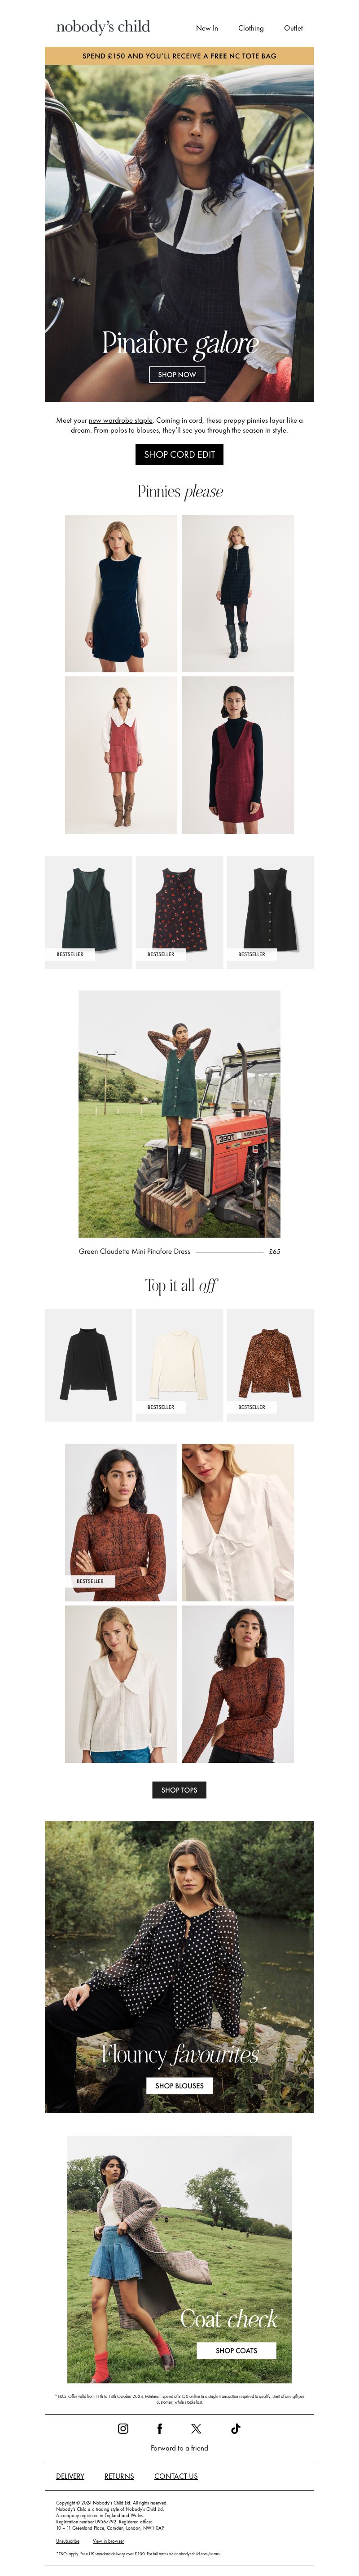Open the Facebook social icon
Image resolution: width=359 pixels, height=2576 pixels.
160,2428
